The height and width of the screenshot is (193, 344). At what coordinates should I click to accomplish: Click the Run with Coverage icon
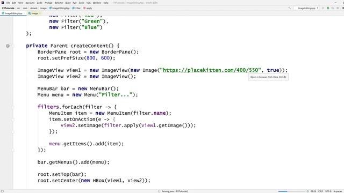333,8
